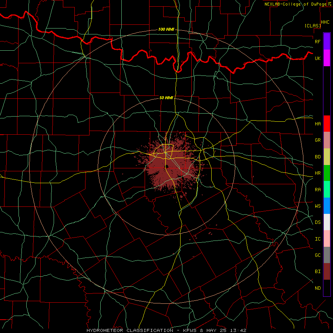Click the BI legend label
Viewport: 333px width, 333px height.
point(317,272)
